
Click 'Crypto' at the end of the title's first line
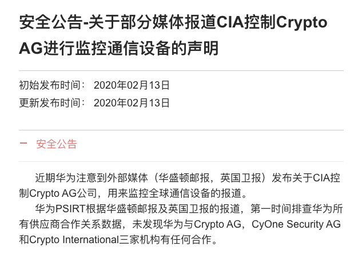tap(303, 23)
